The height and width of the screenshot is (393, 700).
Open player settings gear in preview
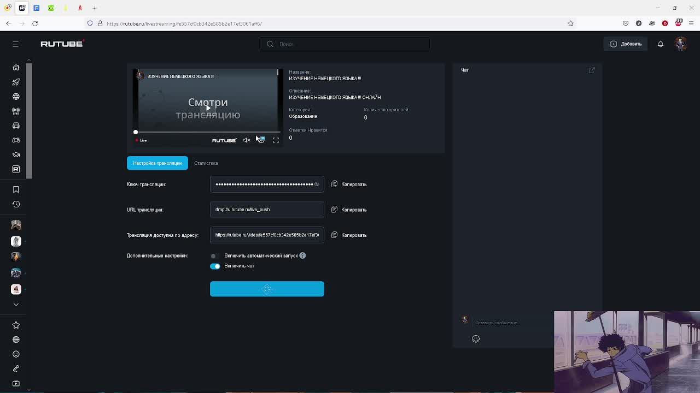coord(261,140)
